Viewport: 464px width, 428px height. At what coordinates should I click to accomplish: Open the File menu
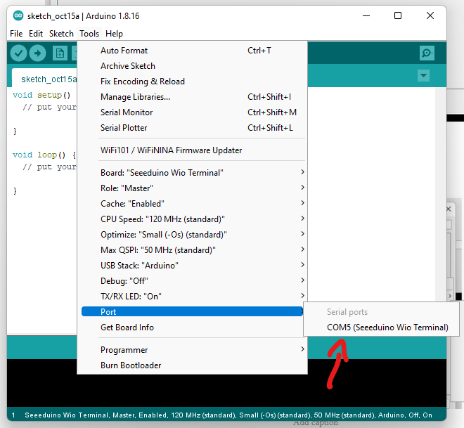click(x=16, y=34)
